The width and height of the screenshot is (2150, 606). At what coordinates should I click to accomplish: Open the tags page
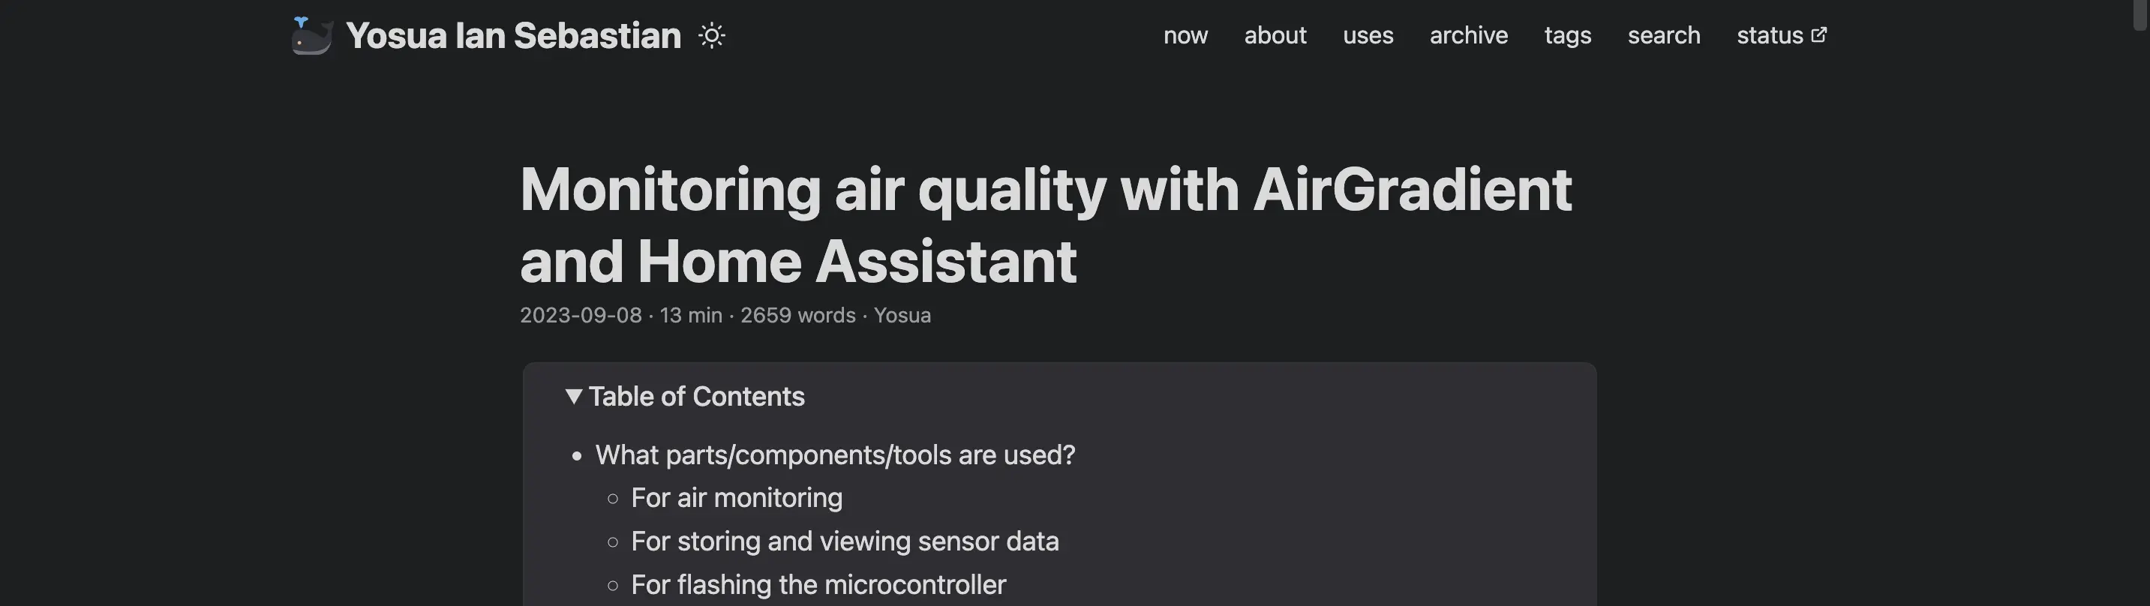(x=1566, y=36)
